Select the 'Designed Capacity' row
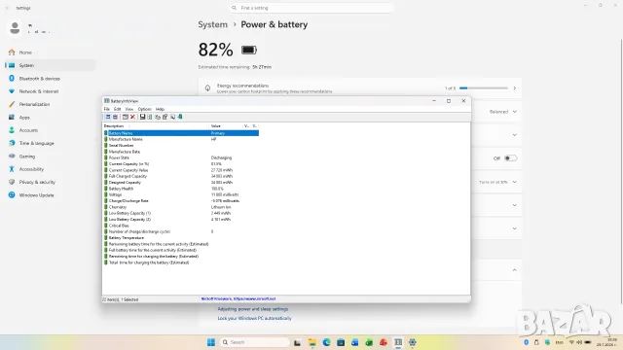 (181, 183)
